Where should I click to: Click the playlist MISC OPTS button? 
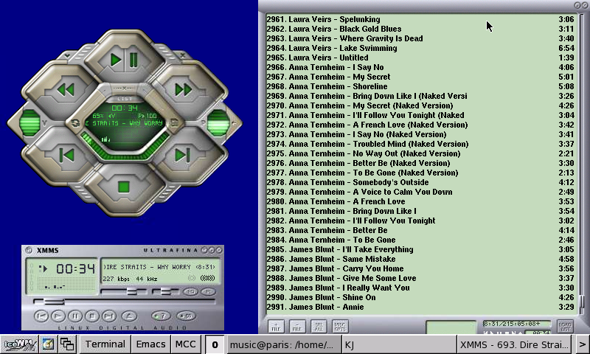tap(340, 326)
